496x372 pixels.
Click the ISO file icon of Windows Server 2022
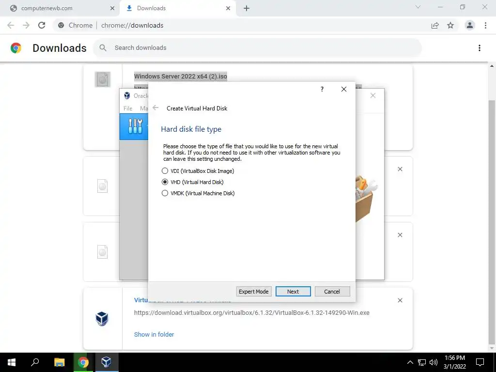pos(103,79)
